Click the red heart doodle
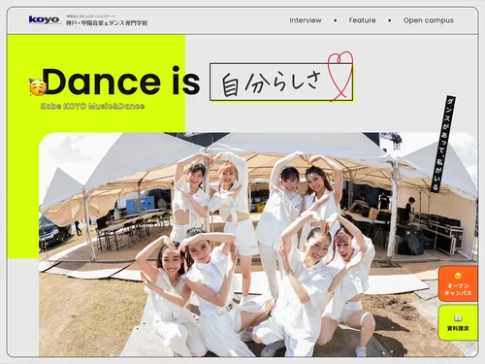The height and width of the screenshot is (364, 485). (339, 76)
